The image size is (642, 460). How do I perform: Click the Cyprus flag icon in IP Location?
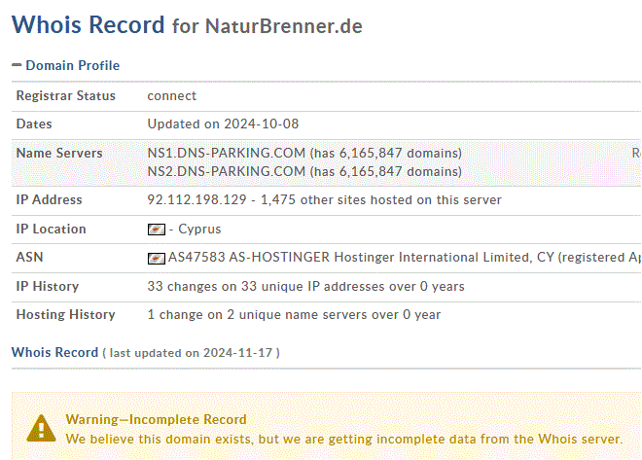156,230
